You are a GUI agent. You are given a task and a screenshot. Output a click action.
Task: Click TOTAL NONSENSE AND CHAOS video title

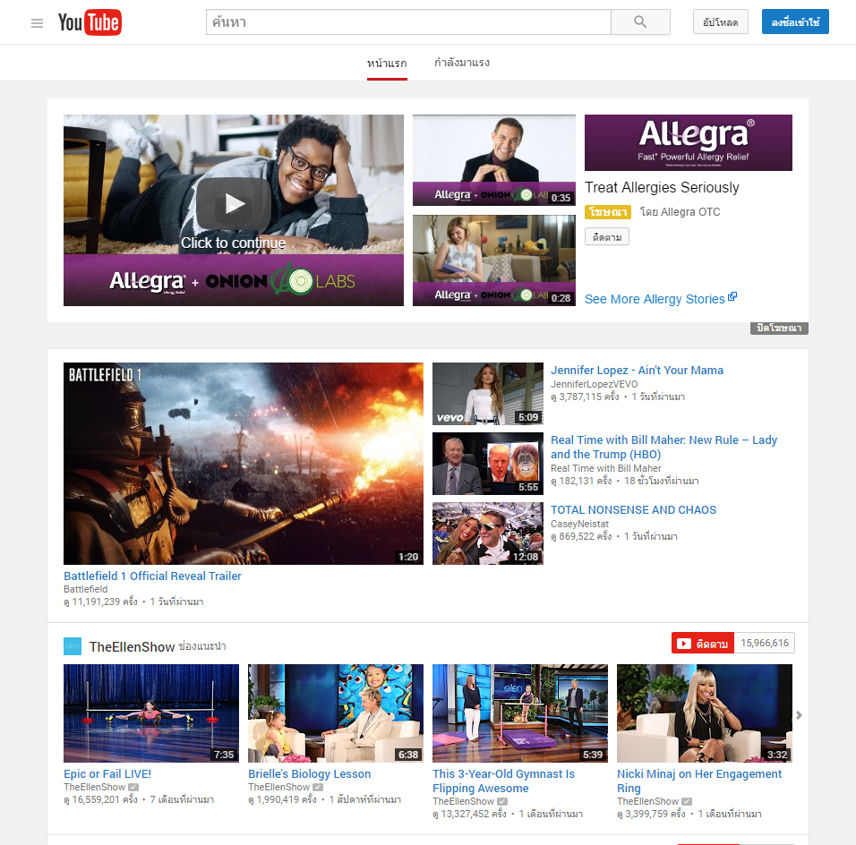click(633, 510)
